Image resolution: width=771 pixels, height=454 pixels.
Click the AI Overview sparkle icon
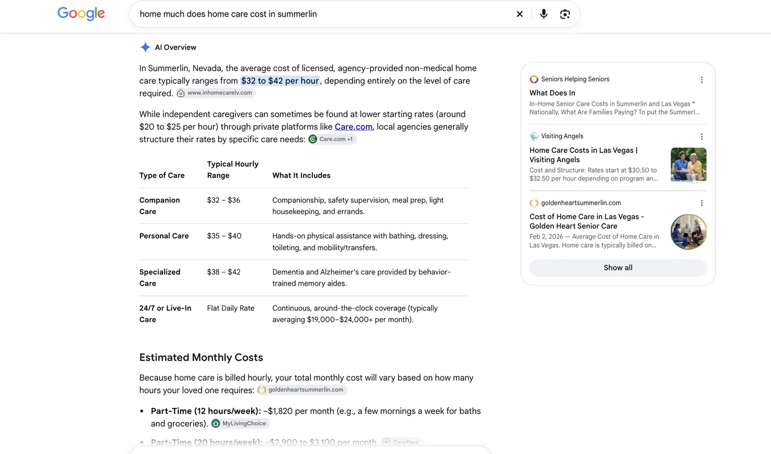tap(145, 47)
